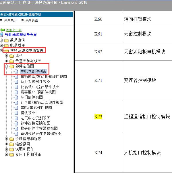
Task: Click the 返回上一级 link
Action: (x=13, y=30)
